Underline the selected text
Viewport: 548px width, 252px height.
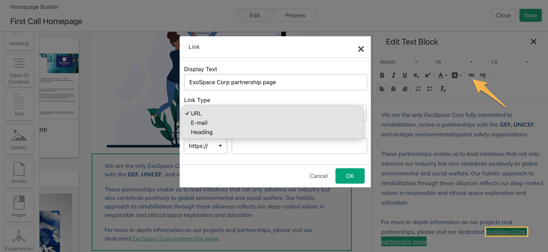405,75
